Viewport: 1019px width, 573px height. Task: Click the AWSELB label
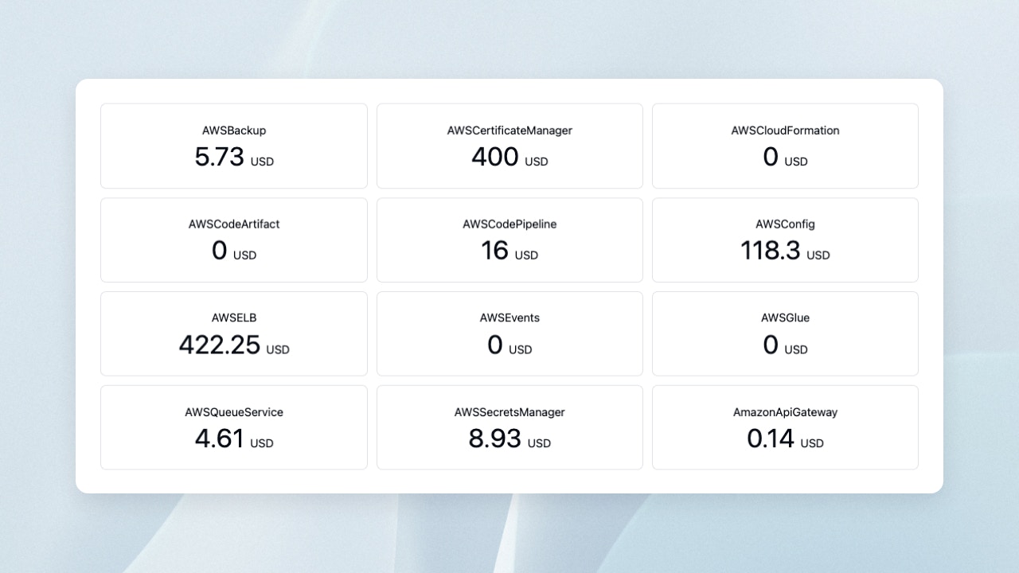[234, 318]
